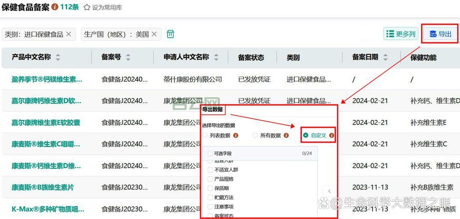Click 补充维生素C function cell

[x=428, y=144]
